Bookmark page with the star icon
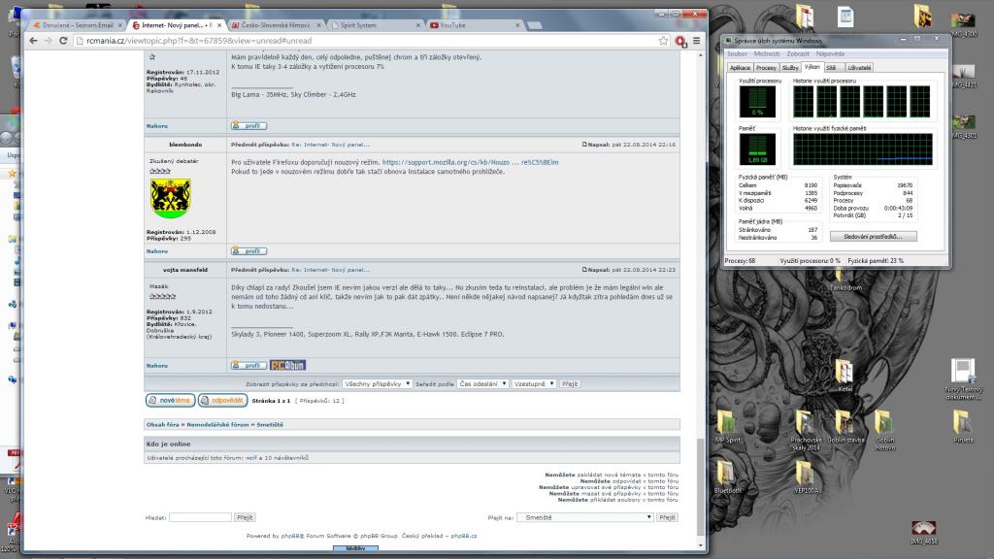Screen dimensions: 994x559 tap(664, 41)
